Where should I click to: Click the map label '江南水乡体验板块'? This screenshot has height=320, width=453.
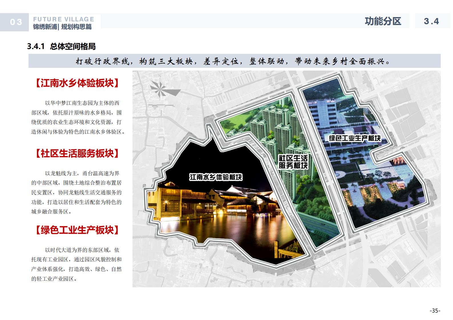coord(216,177)
